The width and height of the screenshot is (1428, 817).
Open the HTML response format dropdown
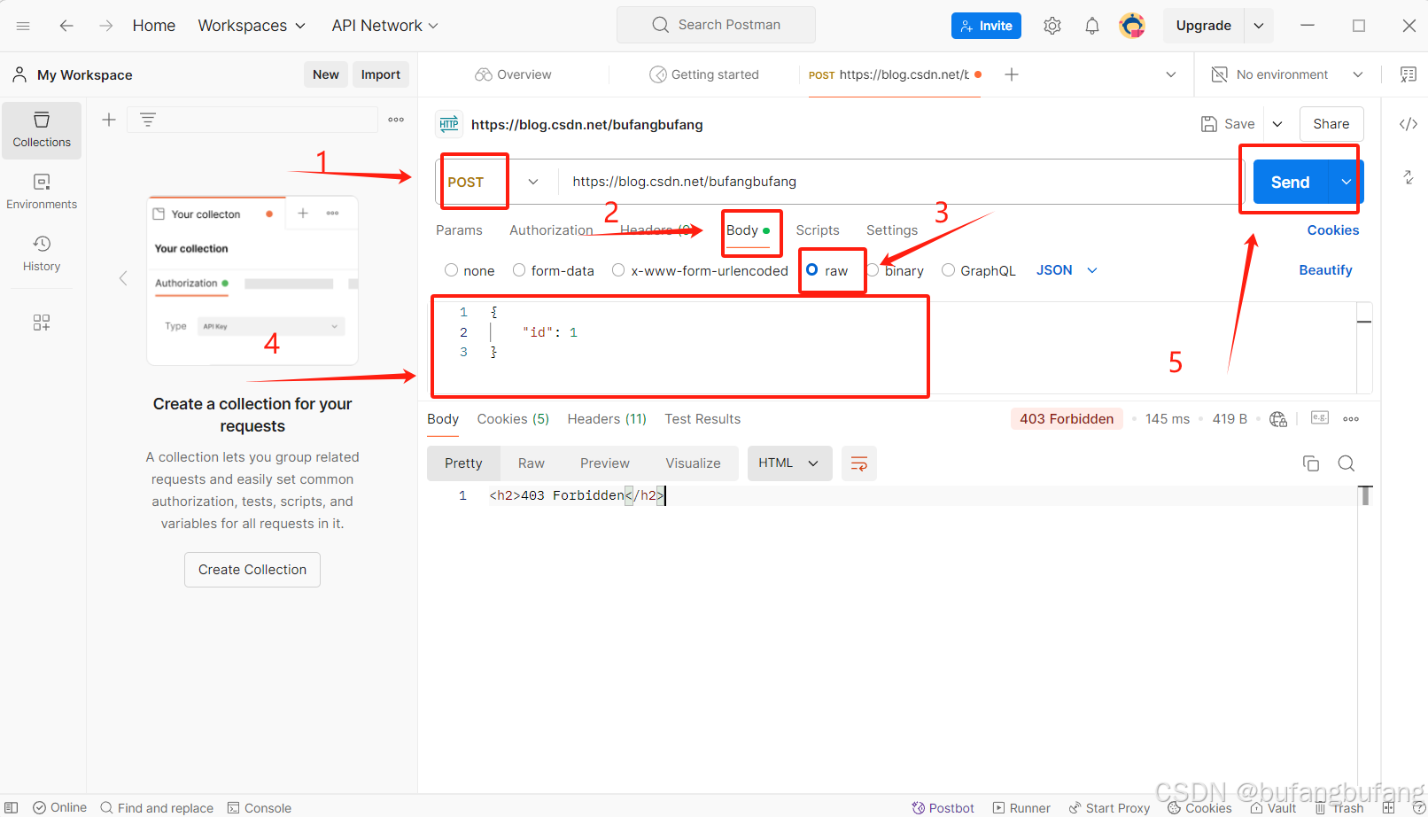pyautogui.click(x=789, y=463)
